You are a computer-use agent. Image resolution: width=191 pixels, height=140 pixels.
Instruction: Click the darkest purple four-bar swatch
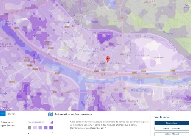[x=51, y=128]
